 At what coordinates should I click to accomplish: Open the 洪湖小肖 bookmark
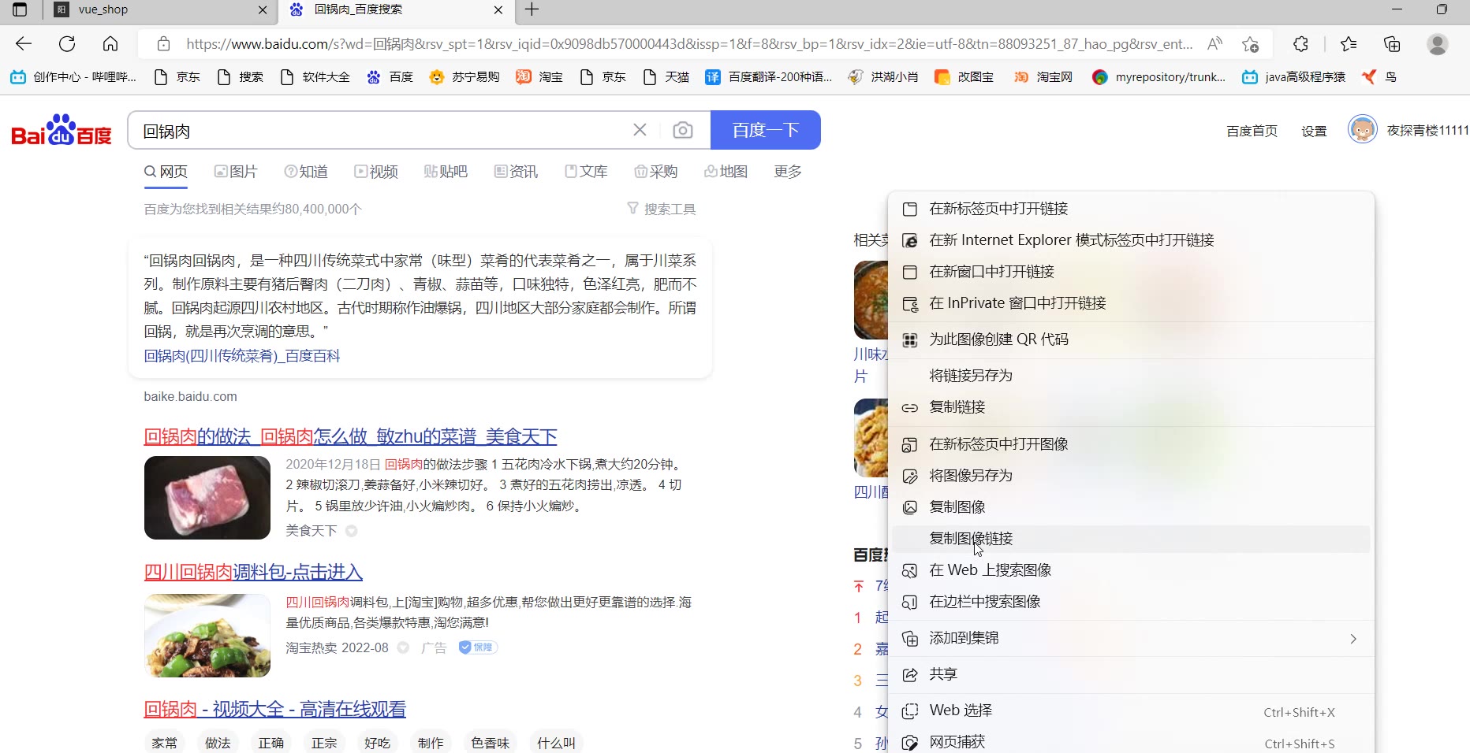point(883,77)
